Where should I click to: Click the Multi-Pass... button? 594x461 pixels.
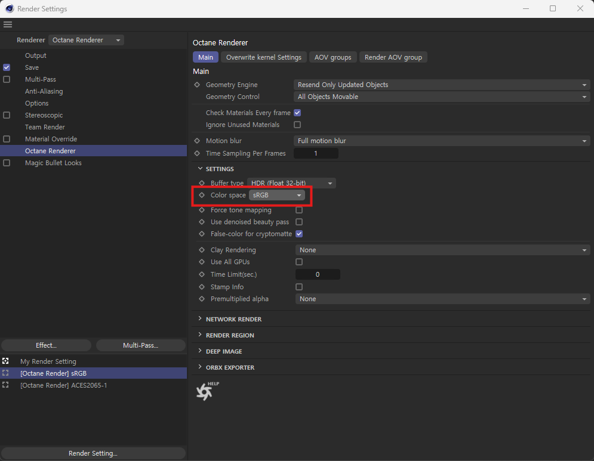140,345
